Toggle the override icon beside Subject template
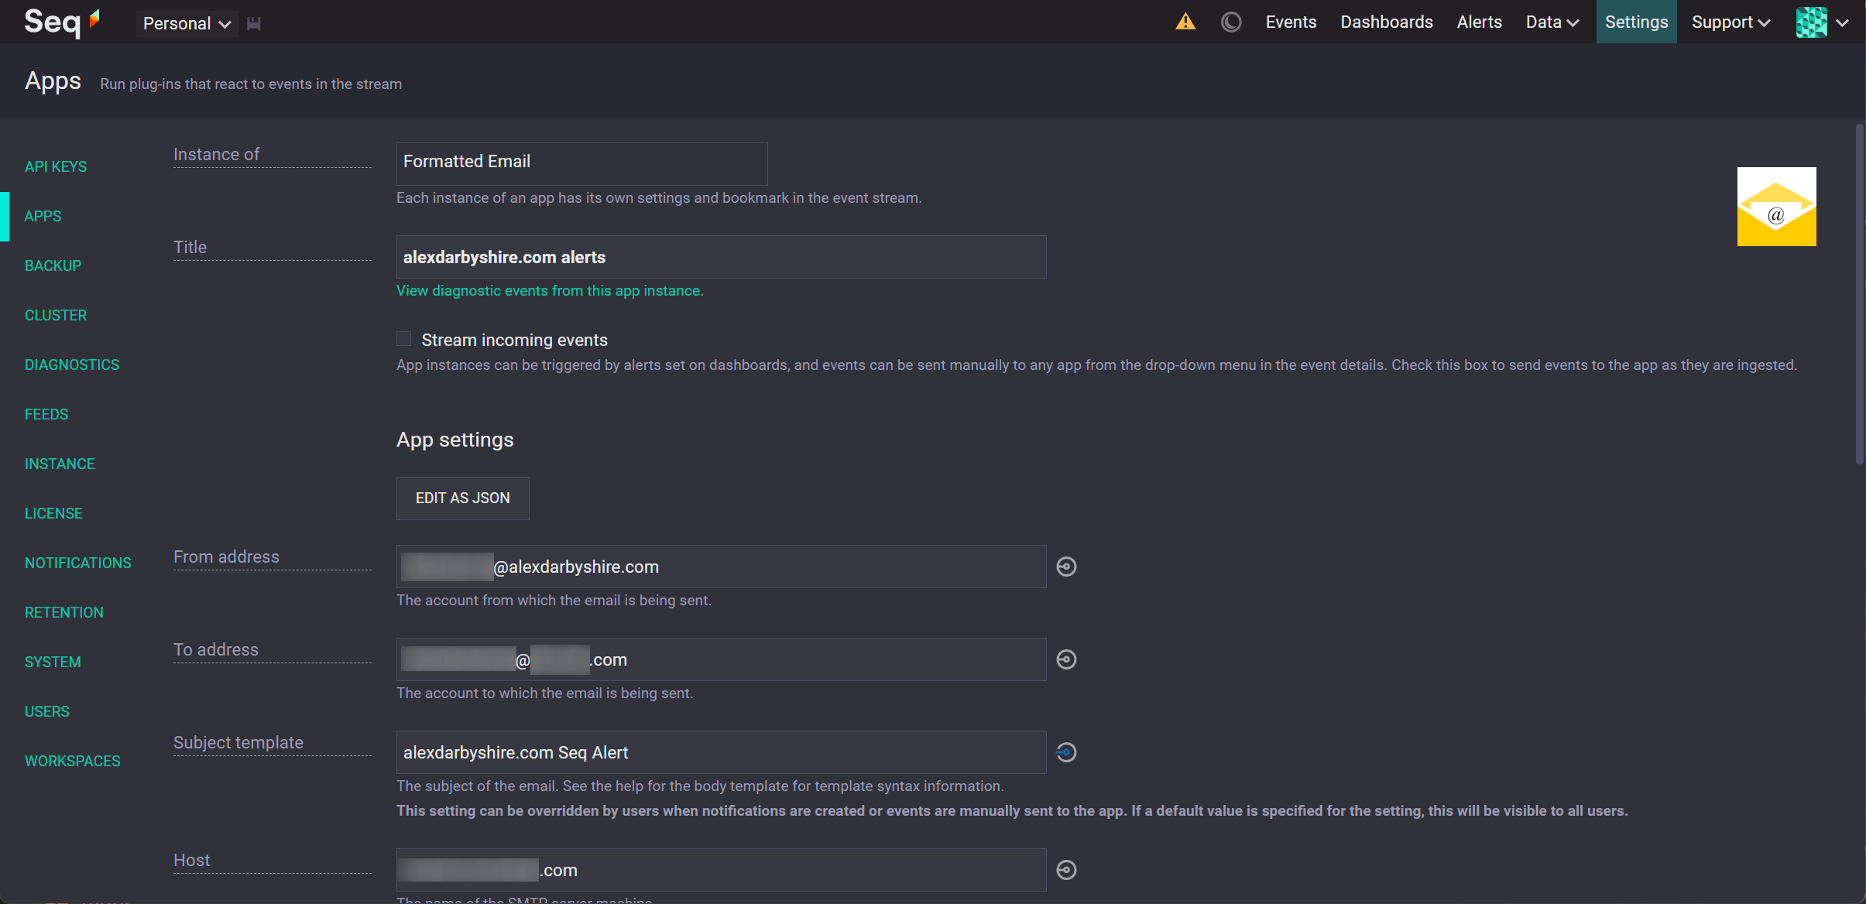 (x=1066, y=752)
